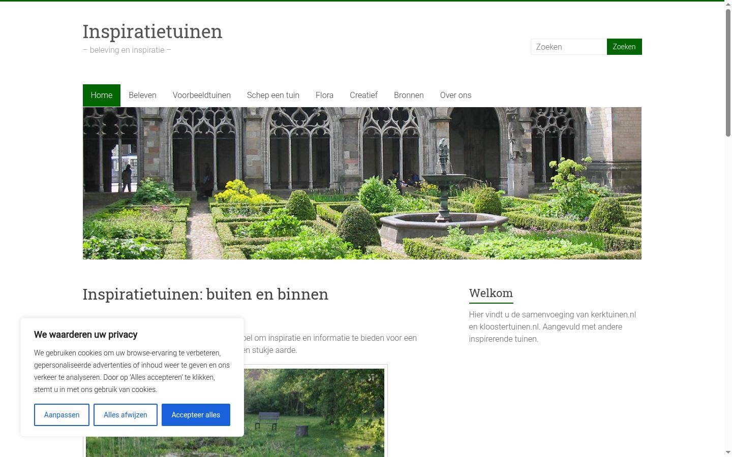Click the 'Inspiratietuinen: buiten en binnen' heading

coord(205,295)
